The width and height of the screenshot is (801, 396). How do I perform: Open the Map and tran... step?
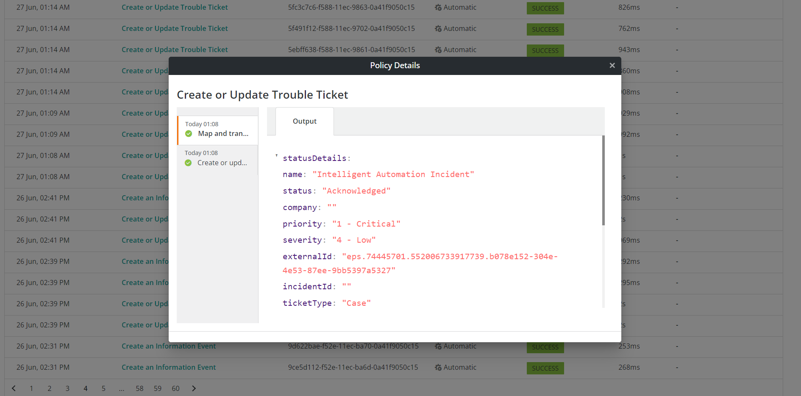click(217, 130)
